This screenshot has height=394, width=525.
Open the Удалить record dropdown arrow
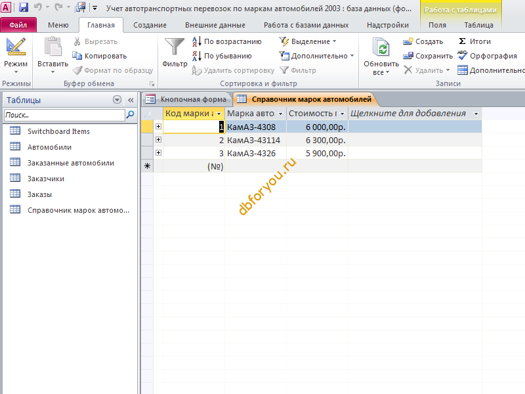click(448, 70)
